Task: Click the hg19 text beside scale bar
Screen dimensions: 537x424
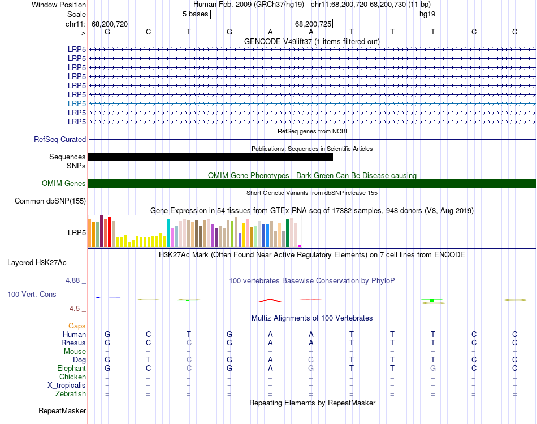Action: pos(427,14)
